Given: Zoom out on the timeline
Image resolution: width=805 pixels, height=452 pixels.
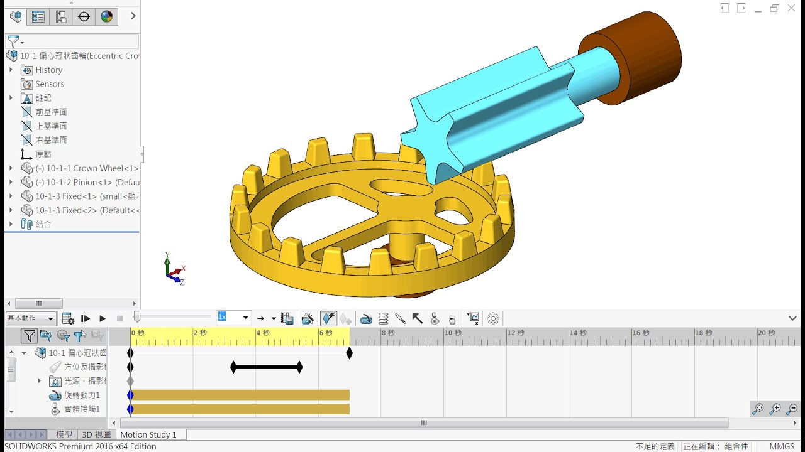Looking at the screenshot, I should (792, 409).
